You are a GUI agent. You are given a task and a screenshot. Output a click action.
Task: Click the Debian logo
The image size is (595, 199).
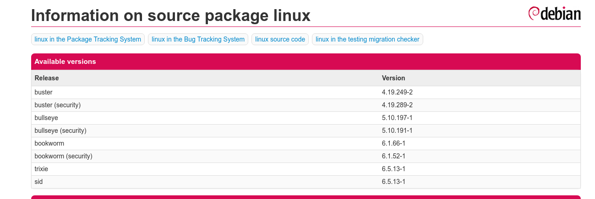click(x=554, y=14)
